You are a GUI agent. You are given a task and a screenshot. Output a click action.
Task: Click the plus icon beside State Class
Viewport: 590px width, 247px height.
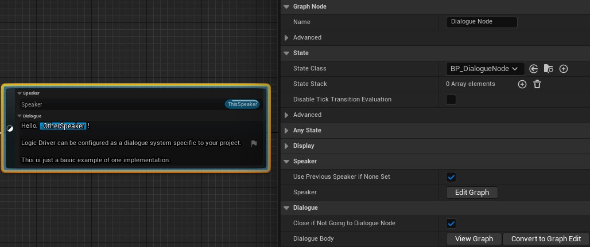point(564,69)
